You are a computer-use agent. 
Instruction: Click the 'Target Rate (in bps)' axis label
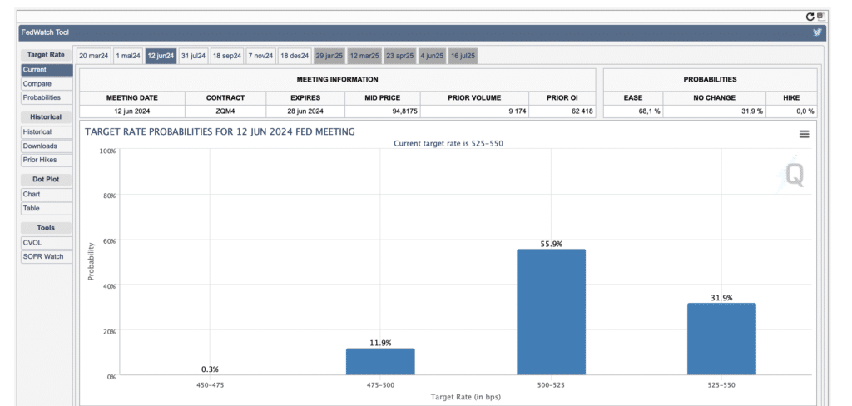465,397
